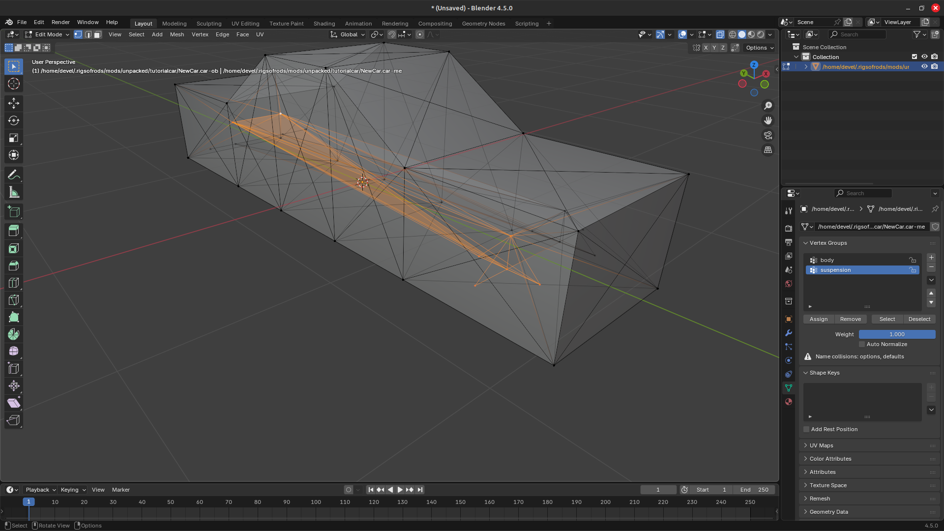944x531 pixels.
Task: Enable vertex select mode
Action: (x=78, y=34)
